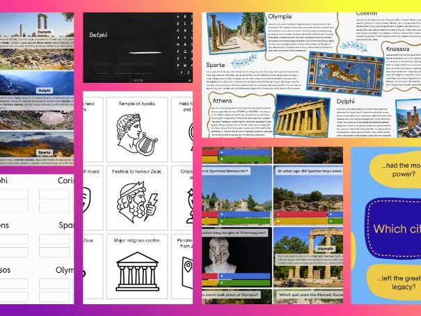Click the columned temple building icon
The image size is (421, 316).
point(137,271)
